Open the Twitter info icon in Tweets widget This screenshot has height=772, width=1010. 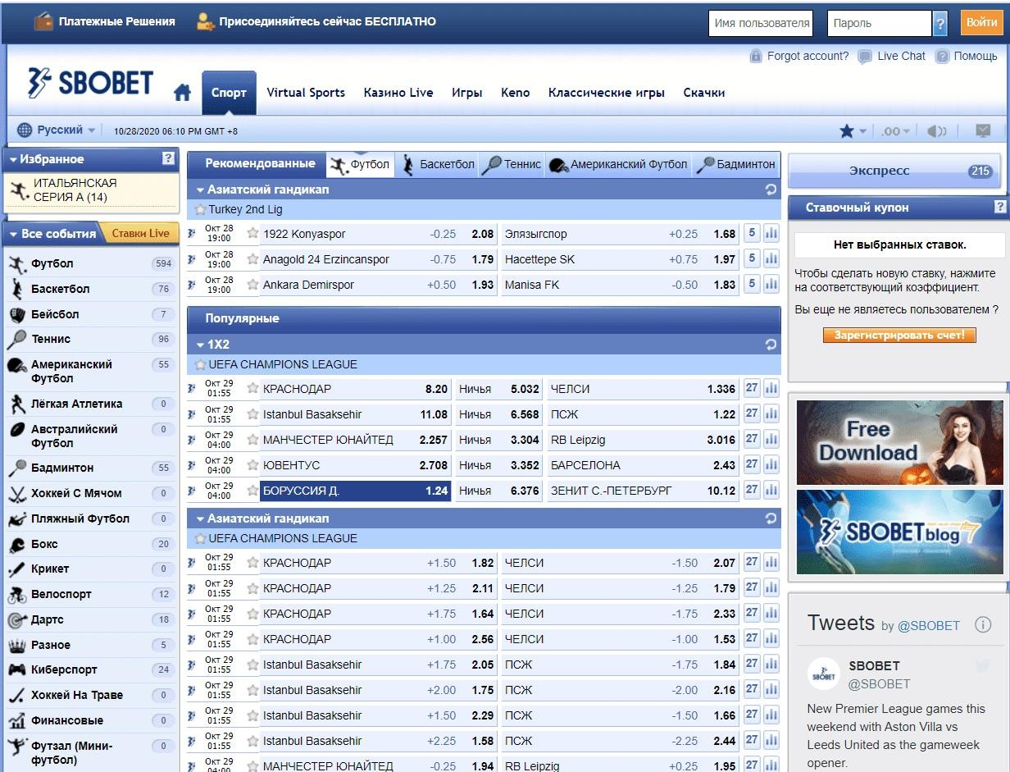click(982, 625)
